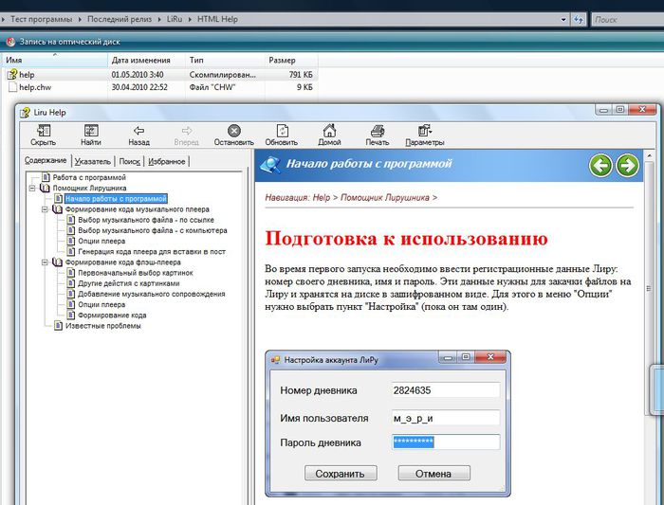Click the Тест программы breadcrumb segment

pyautogui.click(x=41, y=20)
